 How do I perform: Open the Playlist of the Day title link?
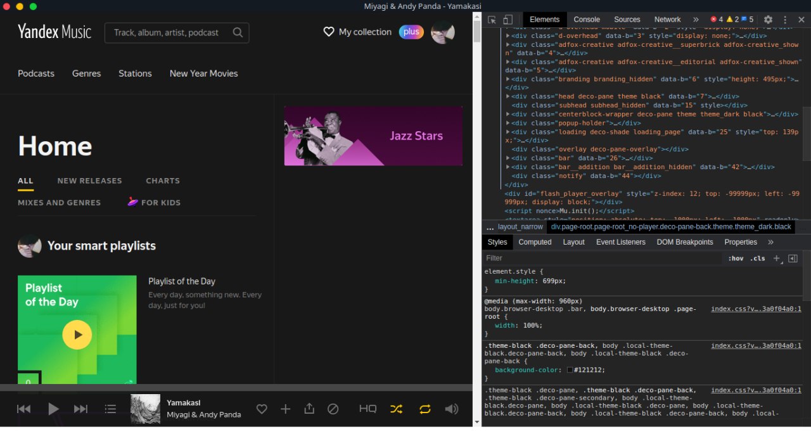pyautogui.click(x=182, y=281)
